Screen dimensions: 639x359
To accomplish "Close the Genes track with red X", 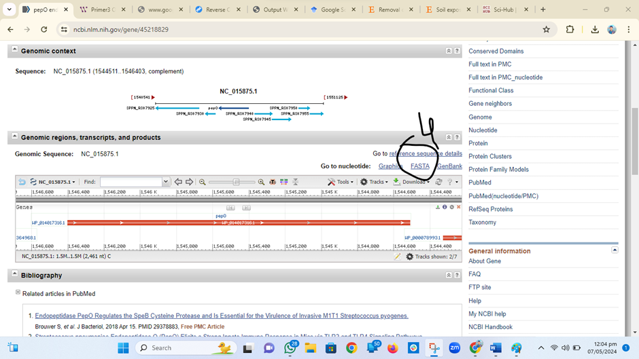I will pos(458,207).
